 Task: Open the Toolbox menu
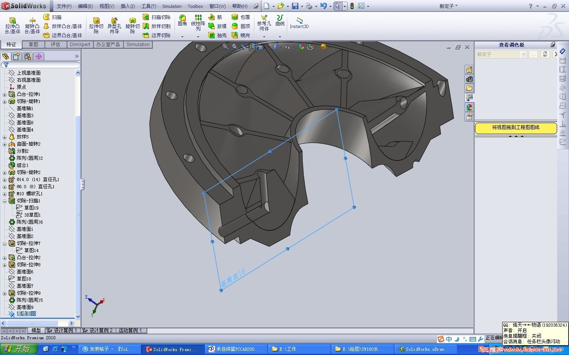(195, 6)
